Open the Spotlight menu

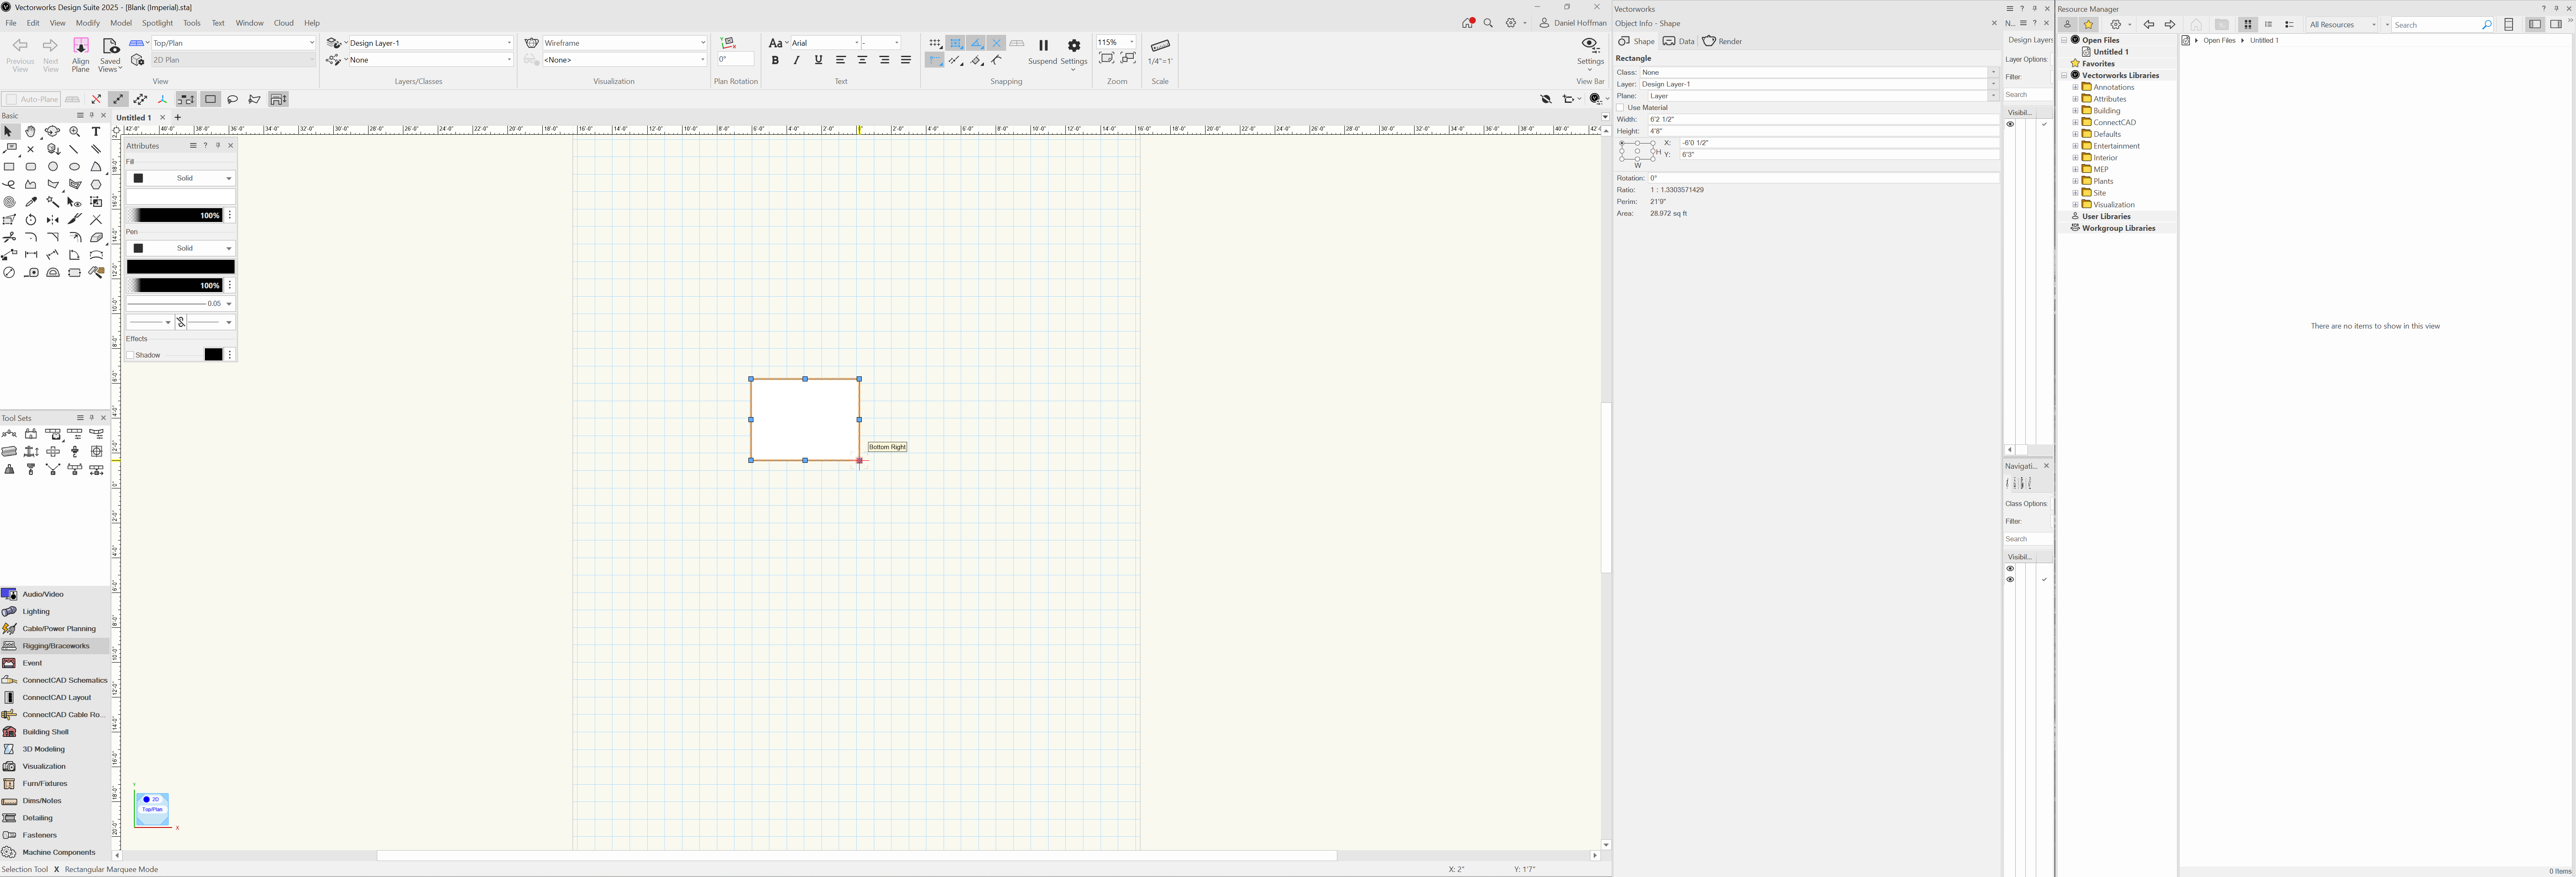pyautogui.click(x=157, y=23)
